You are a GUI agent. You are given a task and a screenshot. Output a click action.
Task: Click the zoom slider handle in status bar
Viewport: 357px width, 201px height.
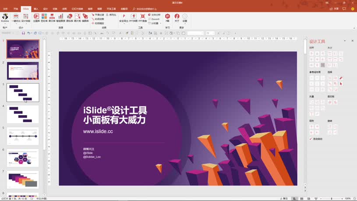(332, 199)
